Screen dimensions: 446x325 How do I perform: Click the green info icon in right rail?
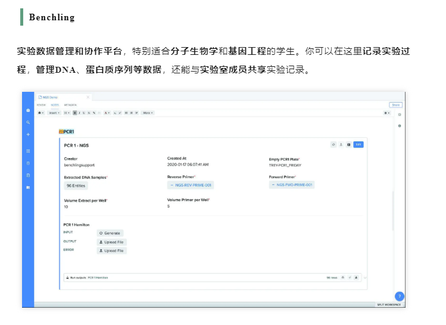pos(400,126)
